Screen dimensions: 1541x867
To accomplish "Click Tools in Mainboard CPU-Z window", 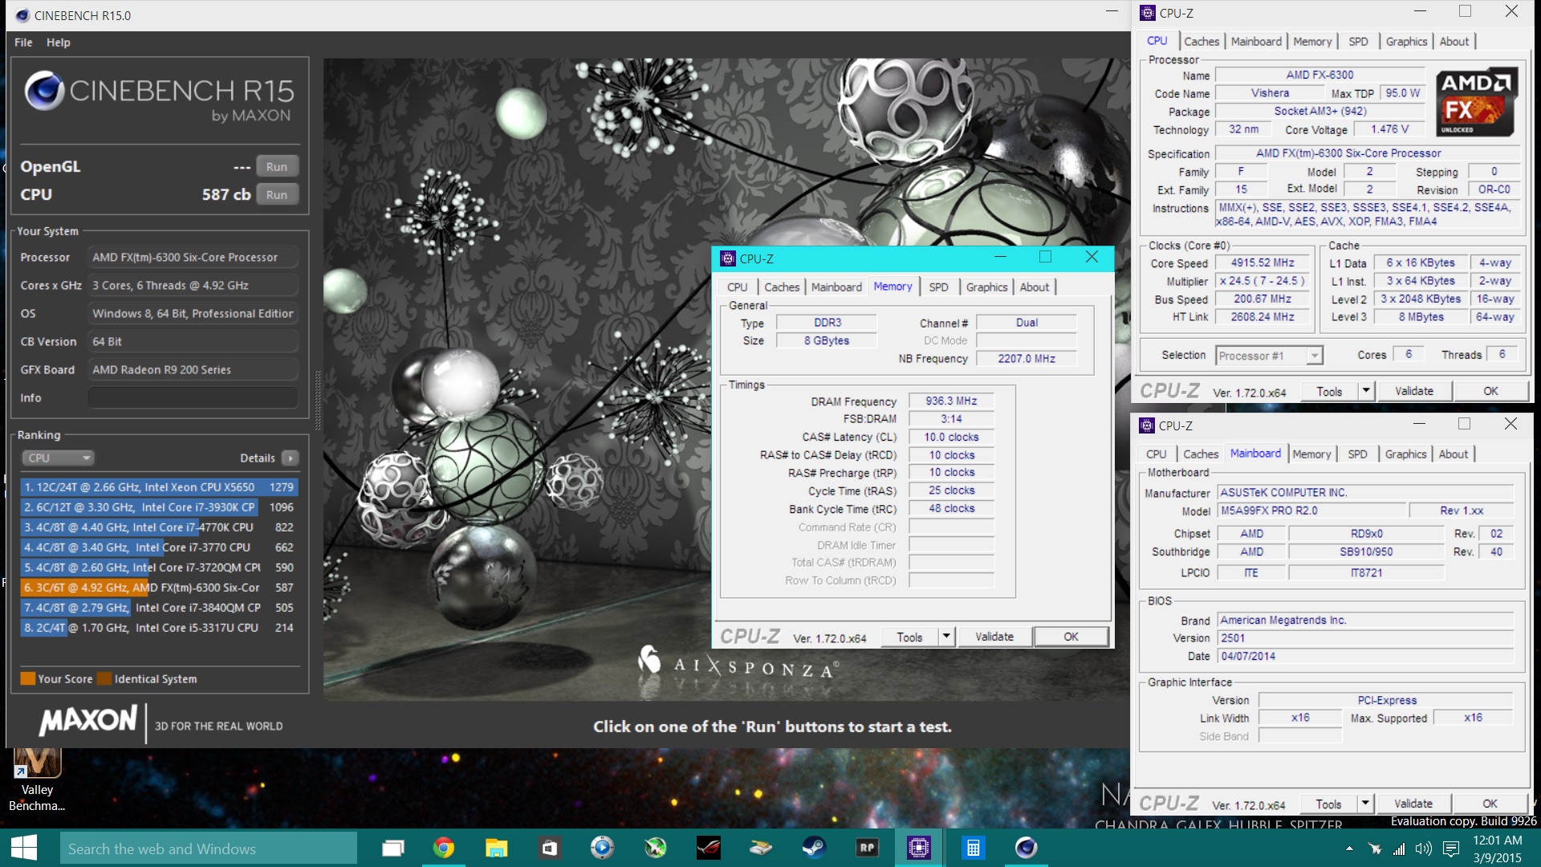I will click(x=1328, y=804).
